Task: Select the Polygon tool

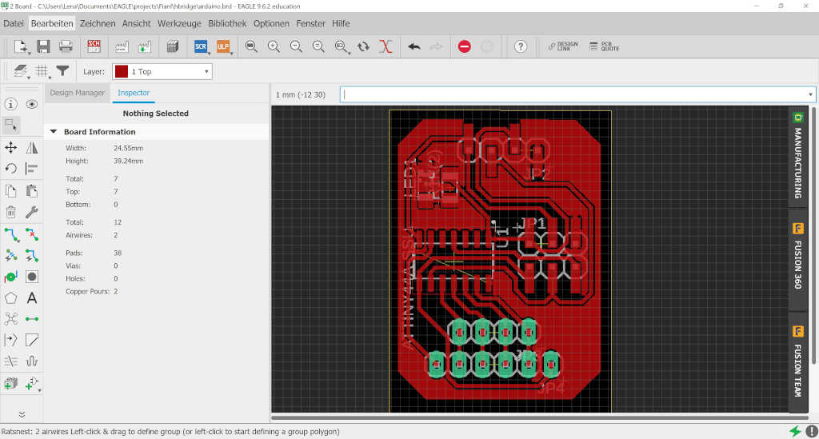Action: [11, 298]
